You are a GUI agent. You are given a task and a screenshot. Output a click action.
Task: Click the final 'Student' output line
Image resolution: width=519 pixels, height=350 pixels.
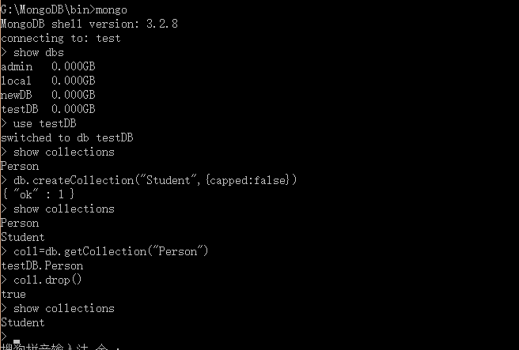point(23,322)
